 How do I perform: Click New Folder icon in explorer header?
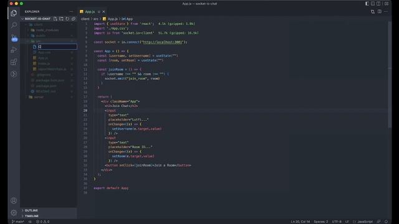pos(61,19)
